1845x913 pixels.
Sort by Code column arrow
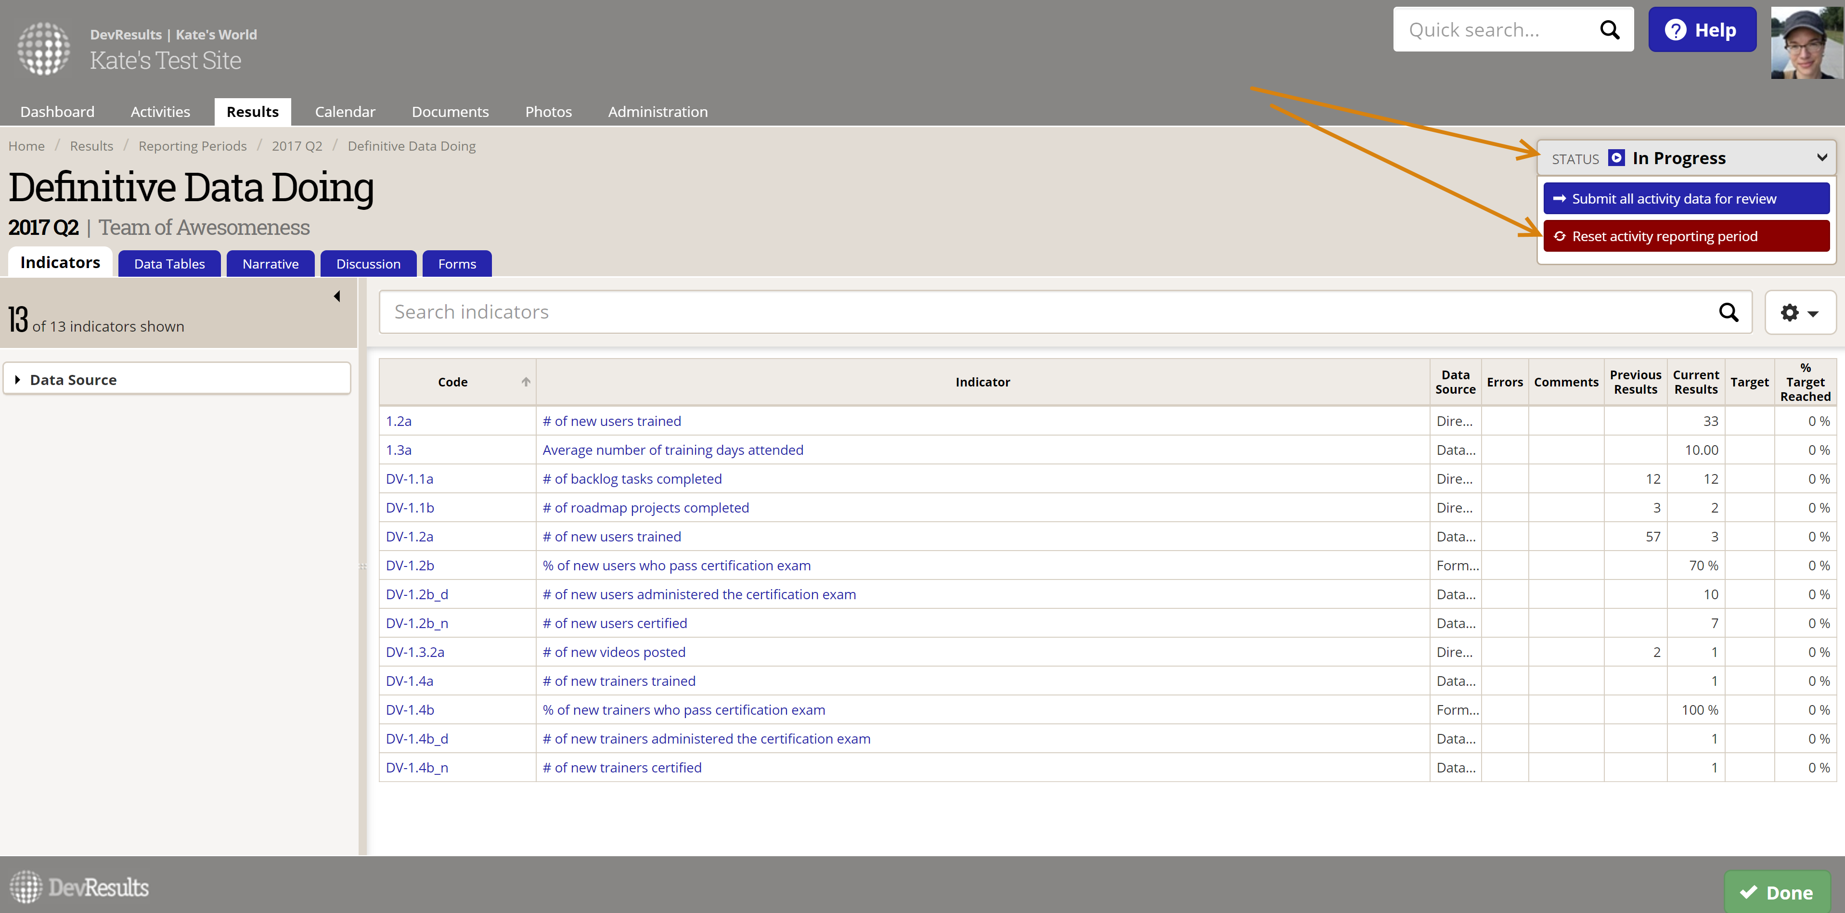pos(526,382)
